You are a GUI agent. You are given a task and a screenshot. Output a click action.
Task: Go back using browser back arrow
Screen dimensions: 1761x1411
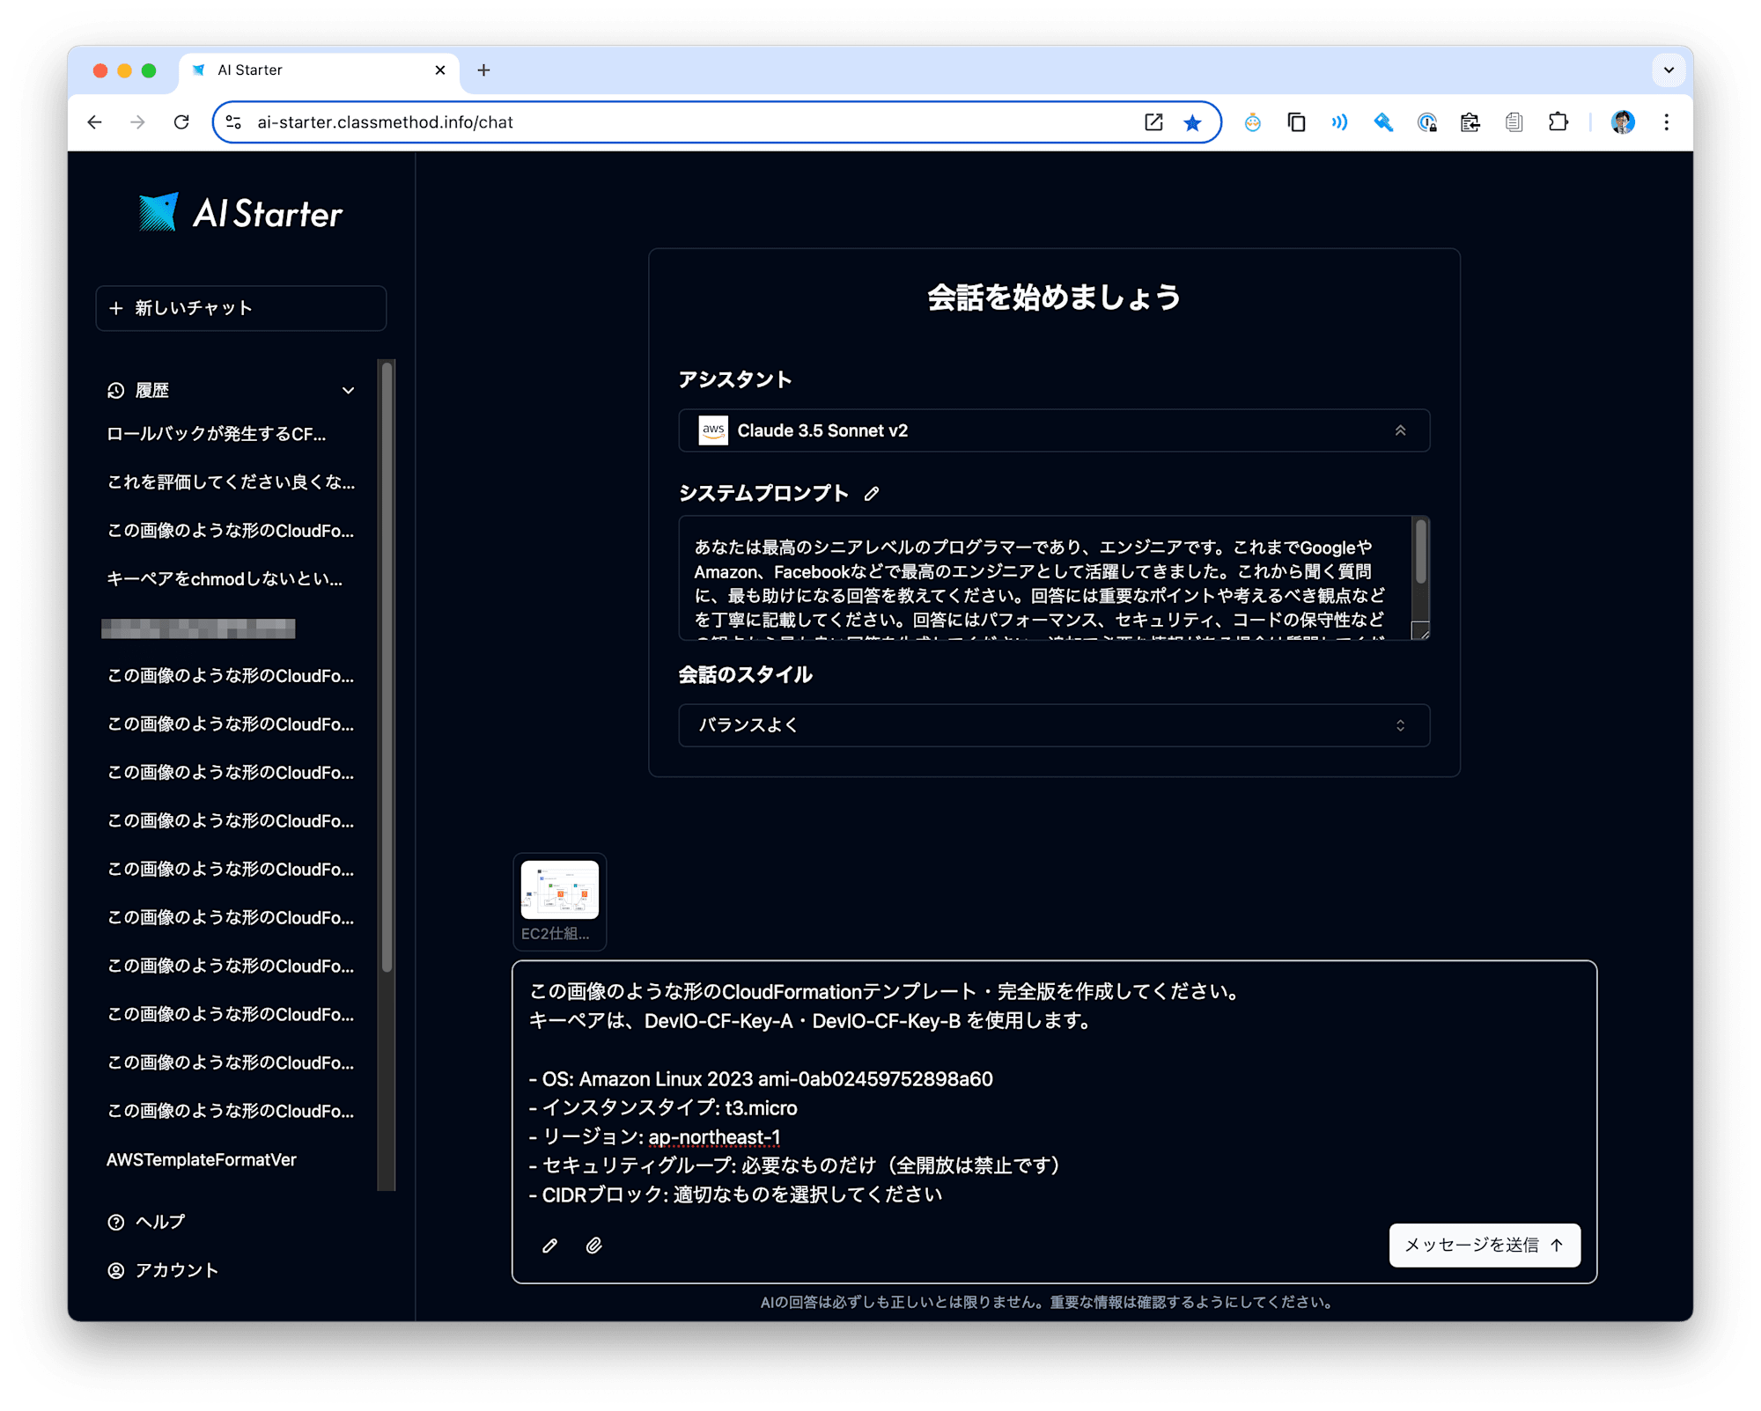[94, 122]
